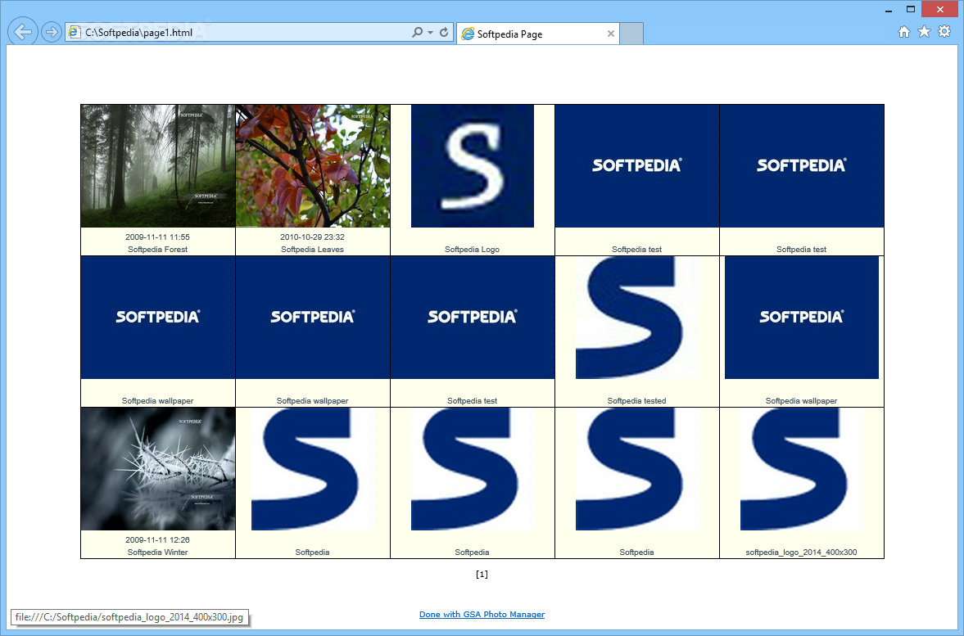Click the 'softpedia_logo_2014_400x300' caption
The height and width of the screenshot is (636, 964).
801,553
